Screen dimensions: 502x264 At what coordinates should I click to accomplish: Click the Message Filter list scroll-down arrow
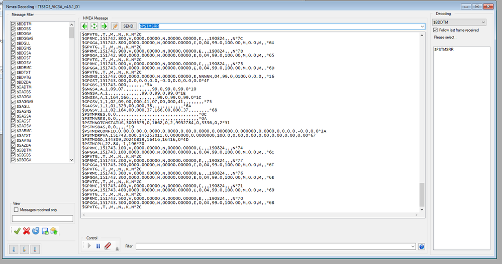(x=72, y=160)
